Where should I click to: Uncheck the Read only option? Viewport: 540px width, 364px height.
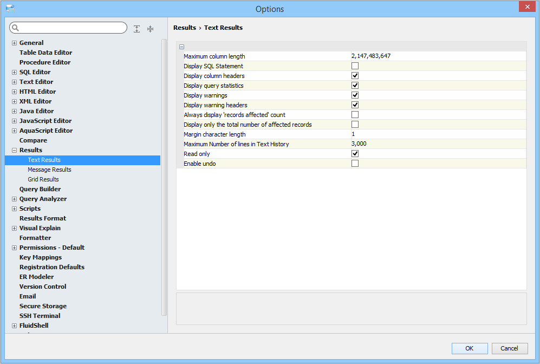tap(355, 154)
